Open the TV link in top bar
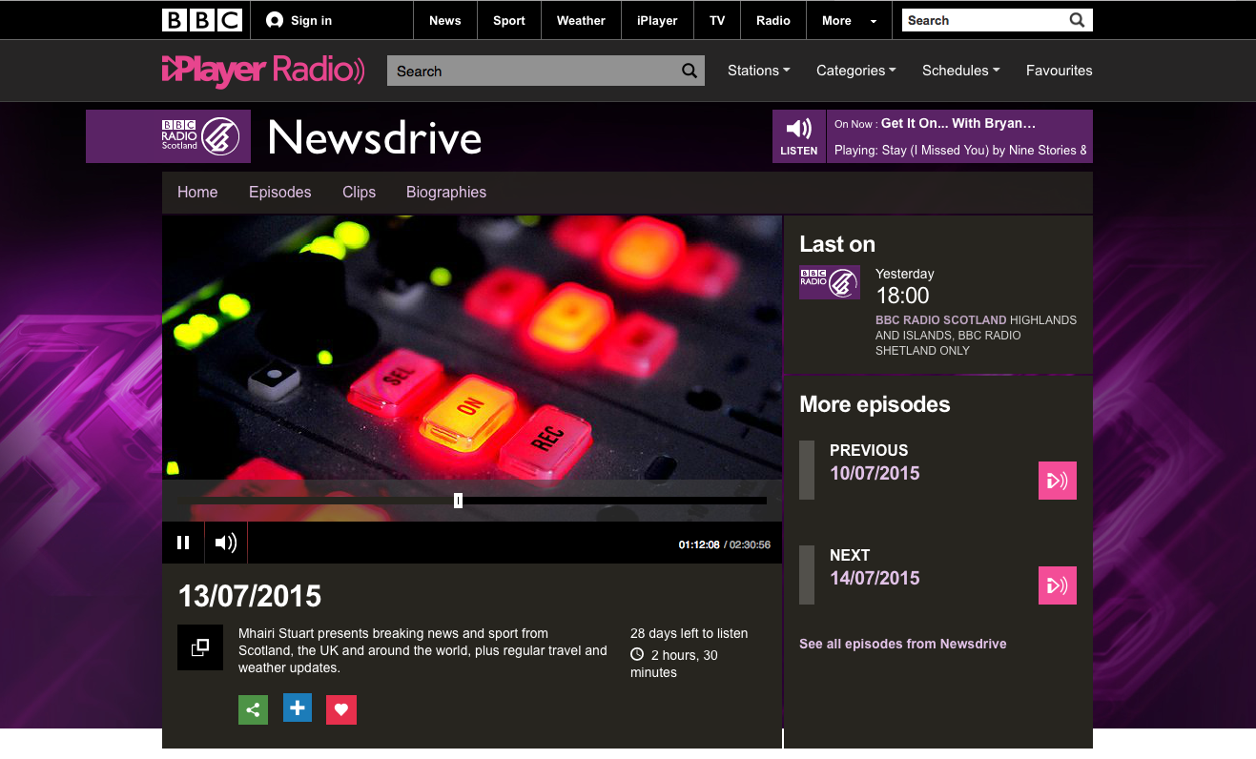The height and width of the screenshot is (759, 1256). 717,20
